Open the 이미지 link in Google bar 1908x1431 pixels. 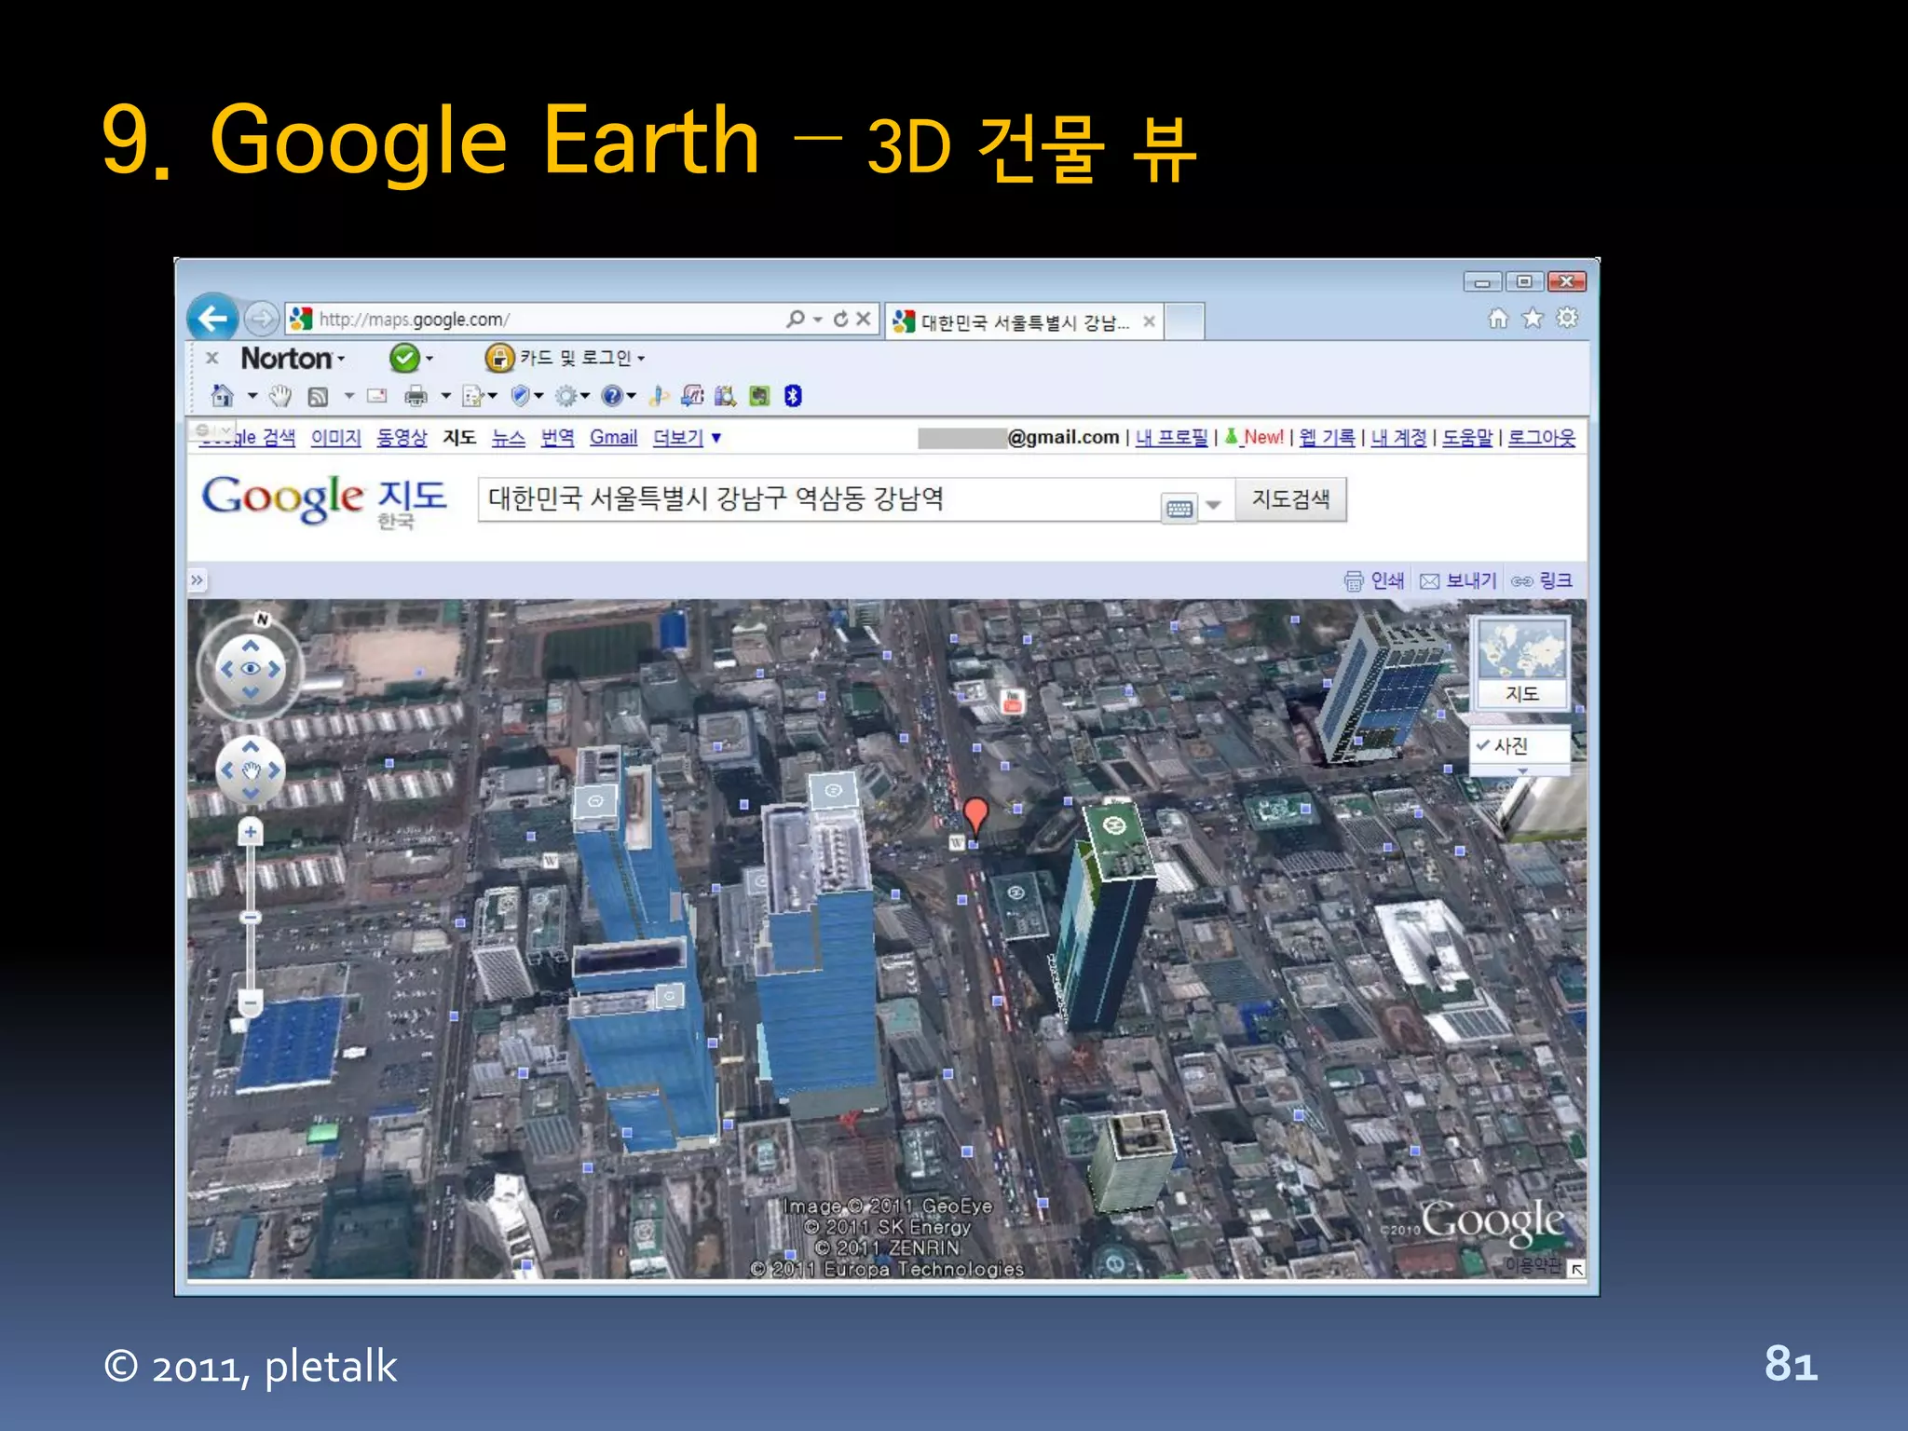click(x=335, y=437)
